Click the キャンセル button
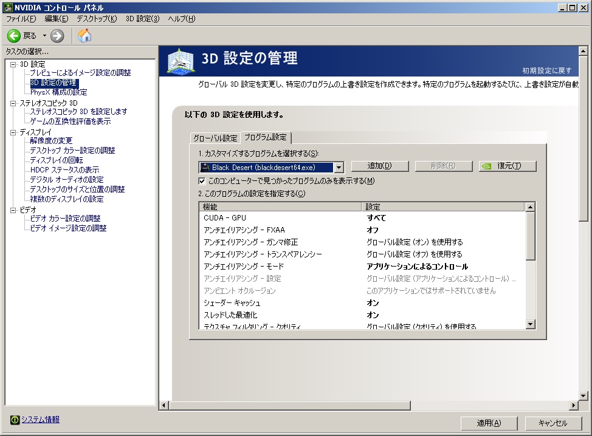This screenshot has width=592, height=436. pos(553,423)
